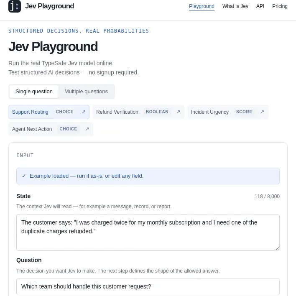Viewport: 296px width, 296px height.
Task: Open the Refund Verification example arrow icon
Action: pyautogui.click(x=178, y=112)
